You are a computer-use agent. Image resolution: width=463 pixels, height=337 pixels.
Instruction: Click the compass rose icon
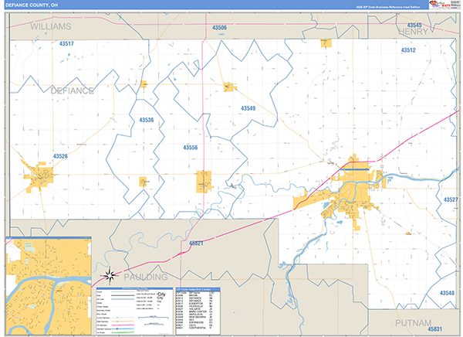click(x=110, y=274)
